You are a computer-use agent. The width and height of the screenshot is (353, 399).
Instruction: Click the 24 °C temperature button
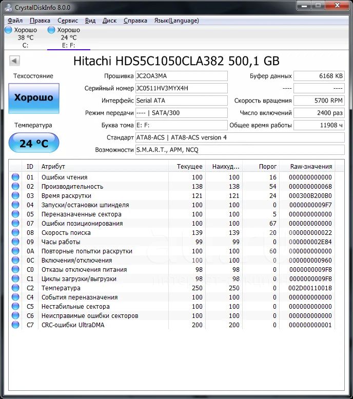pyautogui.click(x=34, y=143)
